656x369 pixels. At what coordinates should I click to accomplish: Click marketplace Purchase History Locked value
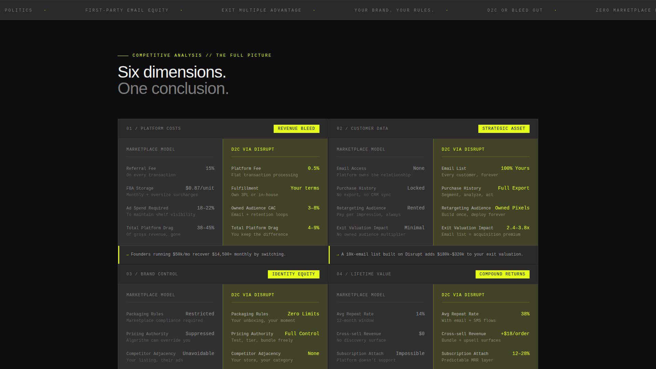click(416, 188)
